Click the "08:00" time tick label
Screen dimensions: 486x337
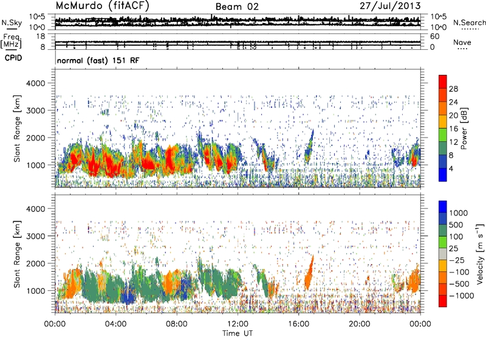point(176,324)
